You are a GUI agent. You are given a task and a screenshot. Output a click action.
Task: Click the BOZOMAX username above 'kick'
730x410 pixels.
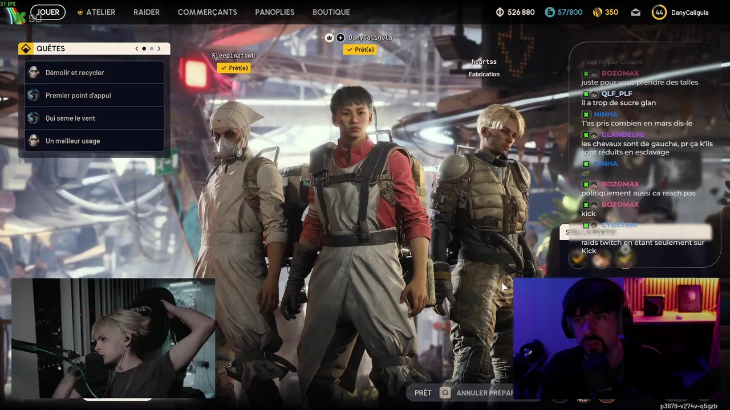pyautogui.click(x=620, y=204)
